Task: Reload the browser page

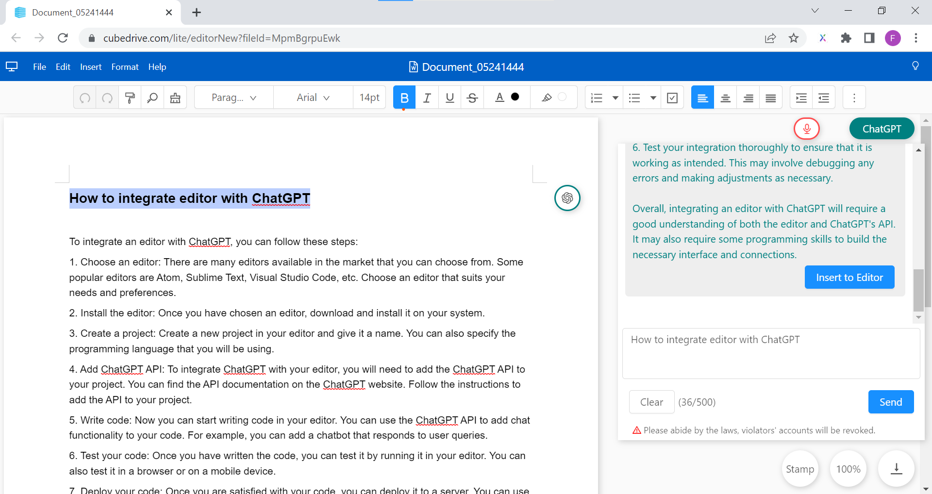Action: click(x=63, y=38)
